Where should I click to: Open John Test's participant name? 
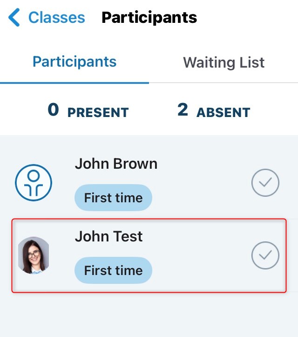[108, 236]
